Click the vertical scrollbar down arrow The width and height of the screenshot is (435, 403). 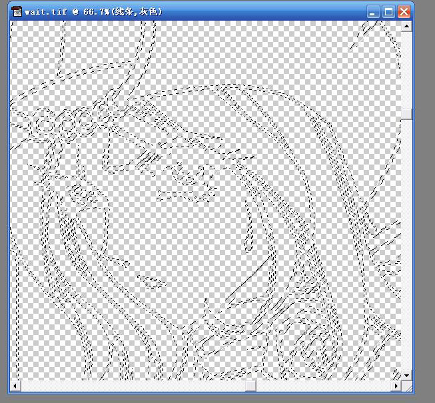pyautogui.click(x=407, y=376)
